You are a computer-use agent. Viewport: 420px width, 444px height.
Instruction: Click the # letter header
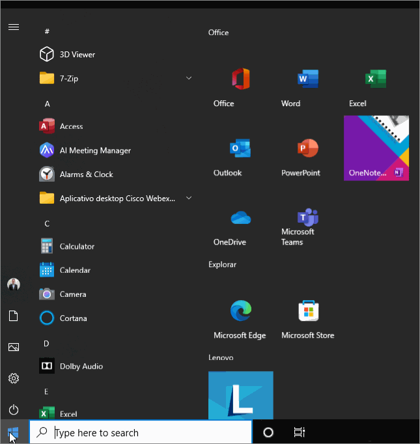pyautogui.click(x=47, y=31)
